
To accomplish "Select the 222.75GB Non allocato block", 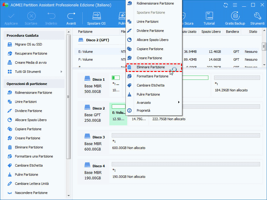I will pyautogui.click(x=206, y=114).
